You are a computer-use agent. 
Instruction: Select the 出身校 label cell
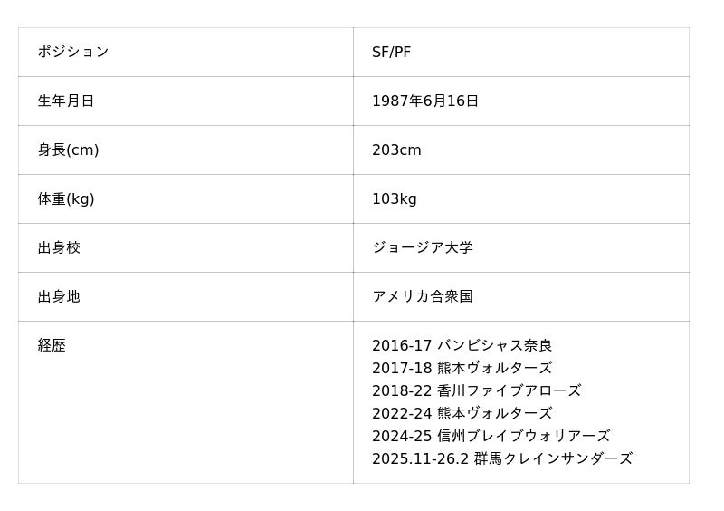[59, 248]
